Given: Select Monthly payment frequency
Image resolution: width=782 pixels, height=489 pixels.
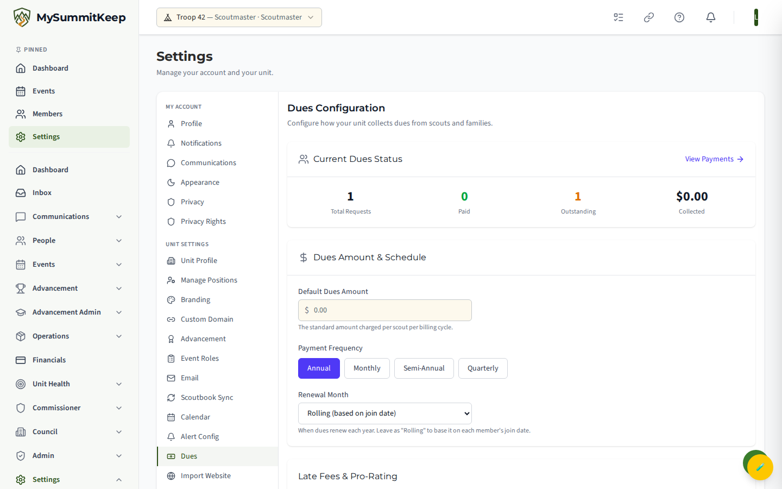Looking at the screenshot, I should pyautogui.click(x=367, y=368).
